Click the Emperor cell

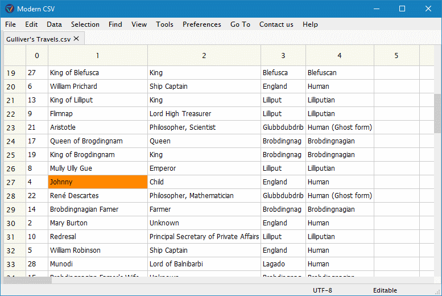click(204, 168)
